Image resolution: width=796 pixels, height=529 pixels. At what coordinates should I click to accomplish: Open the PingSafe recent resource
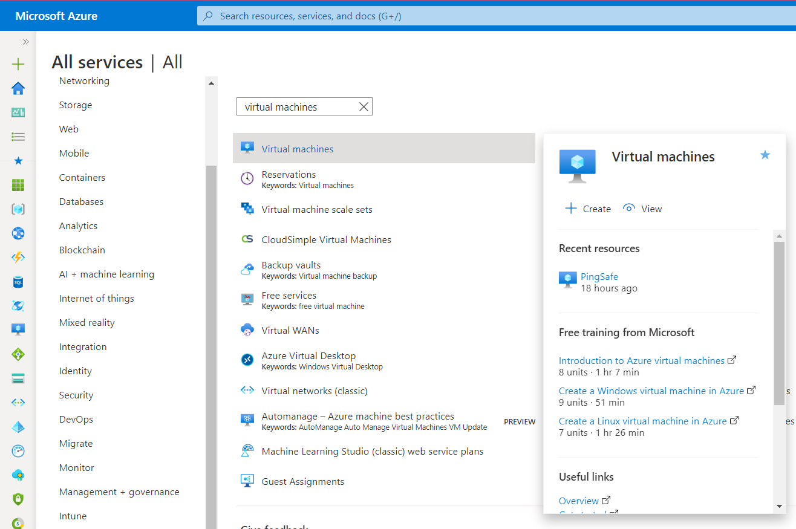pos(599,277)
